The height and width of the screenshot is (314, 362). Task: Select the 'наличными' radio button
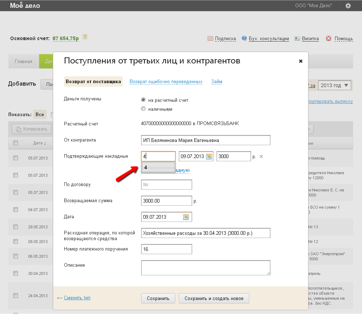[x=143, y=109]
